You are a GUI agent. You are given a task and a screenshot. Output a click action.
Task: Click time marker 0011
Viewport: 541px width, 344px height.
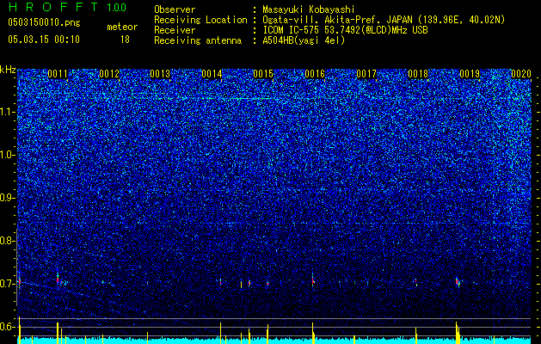tap(58, 74)
